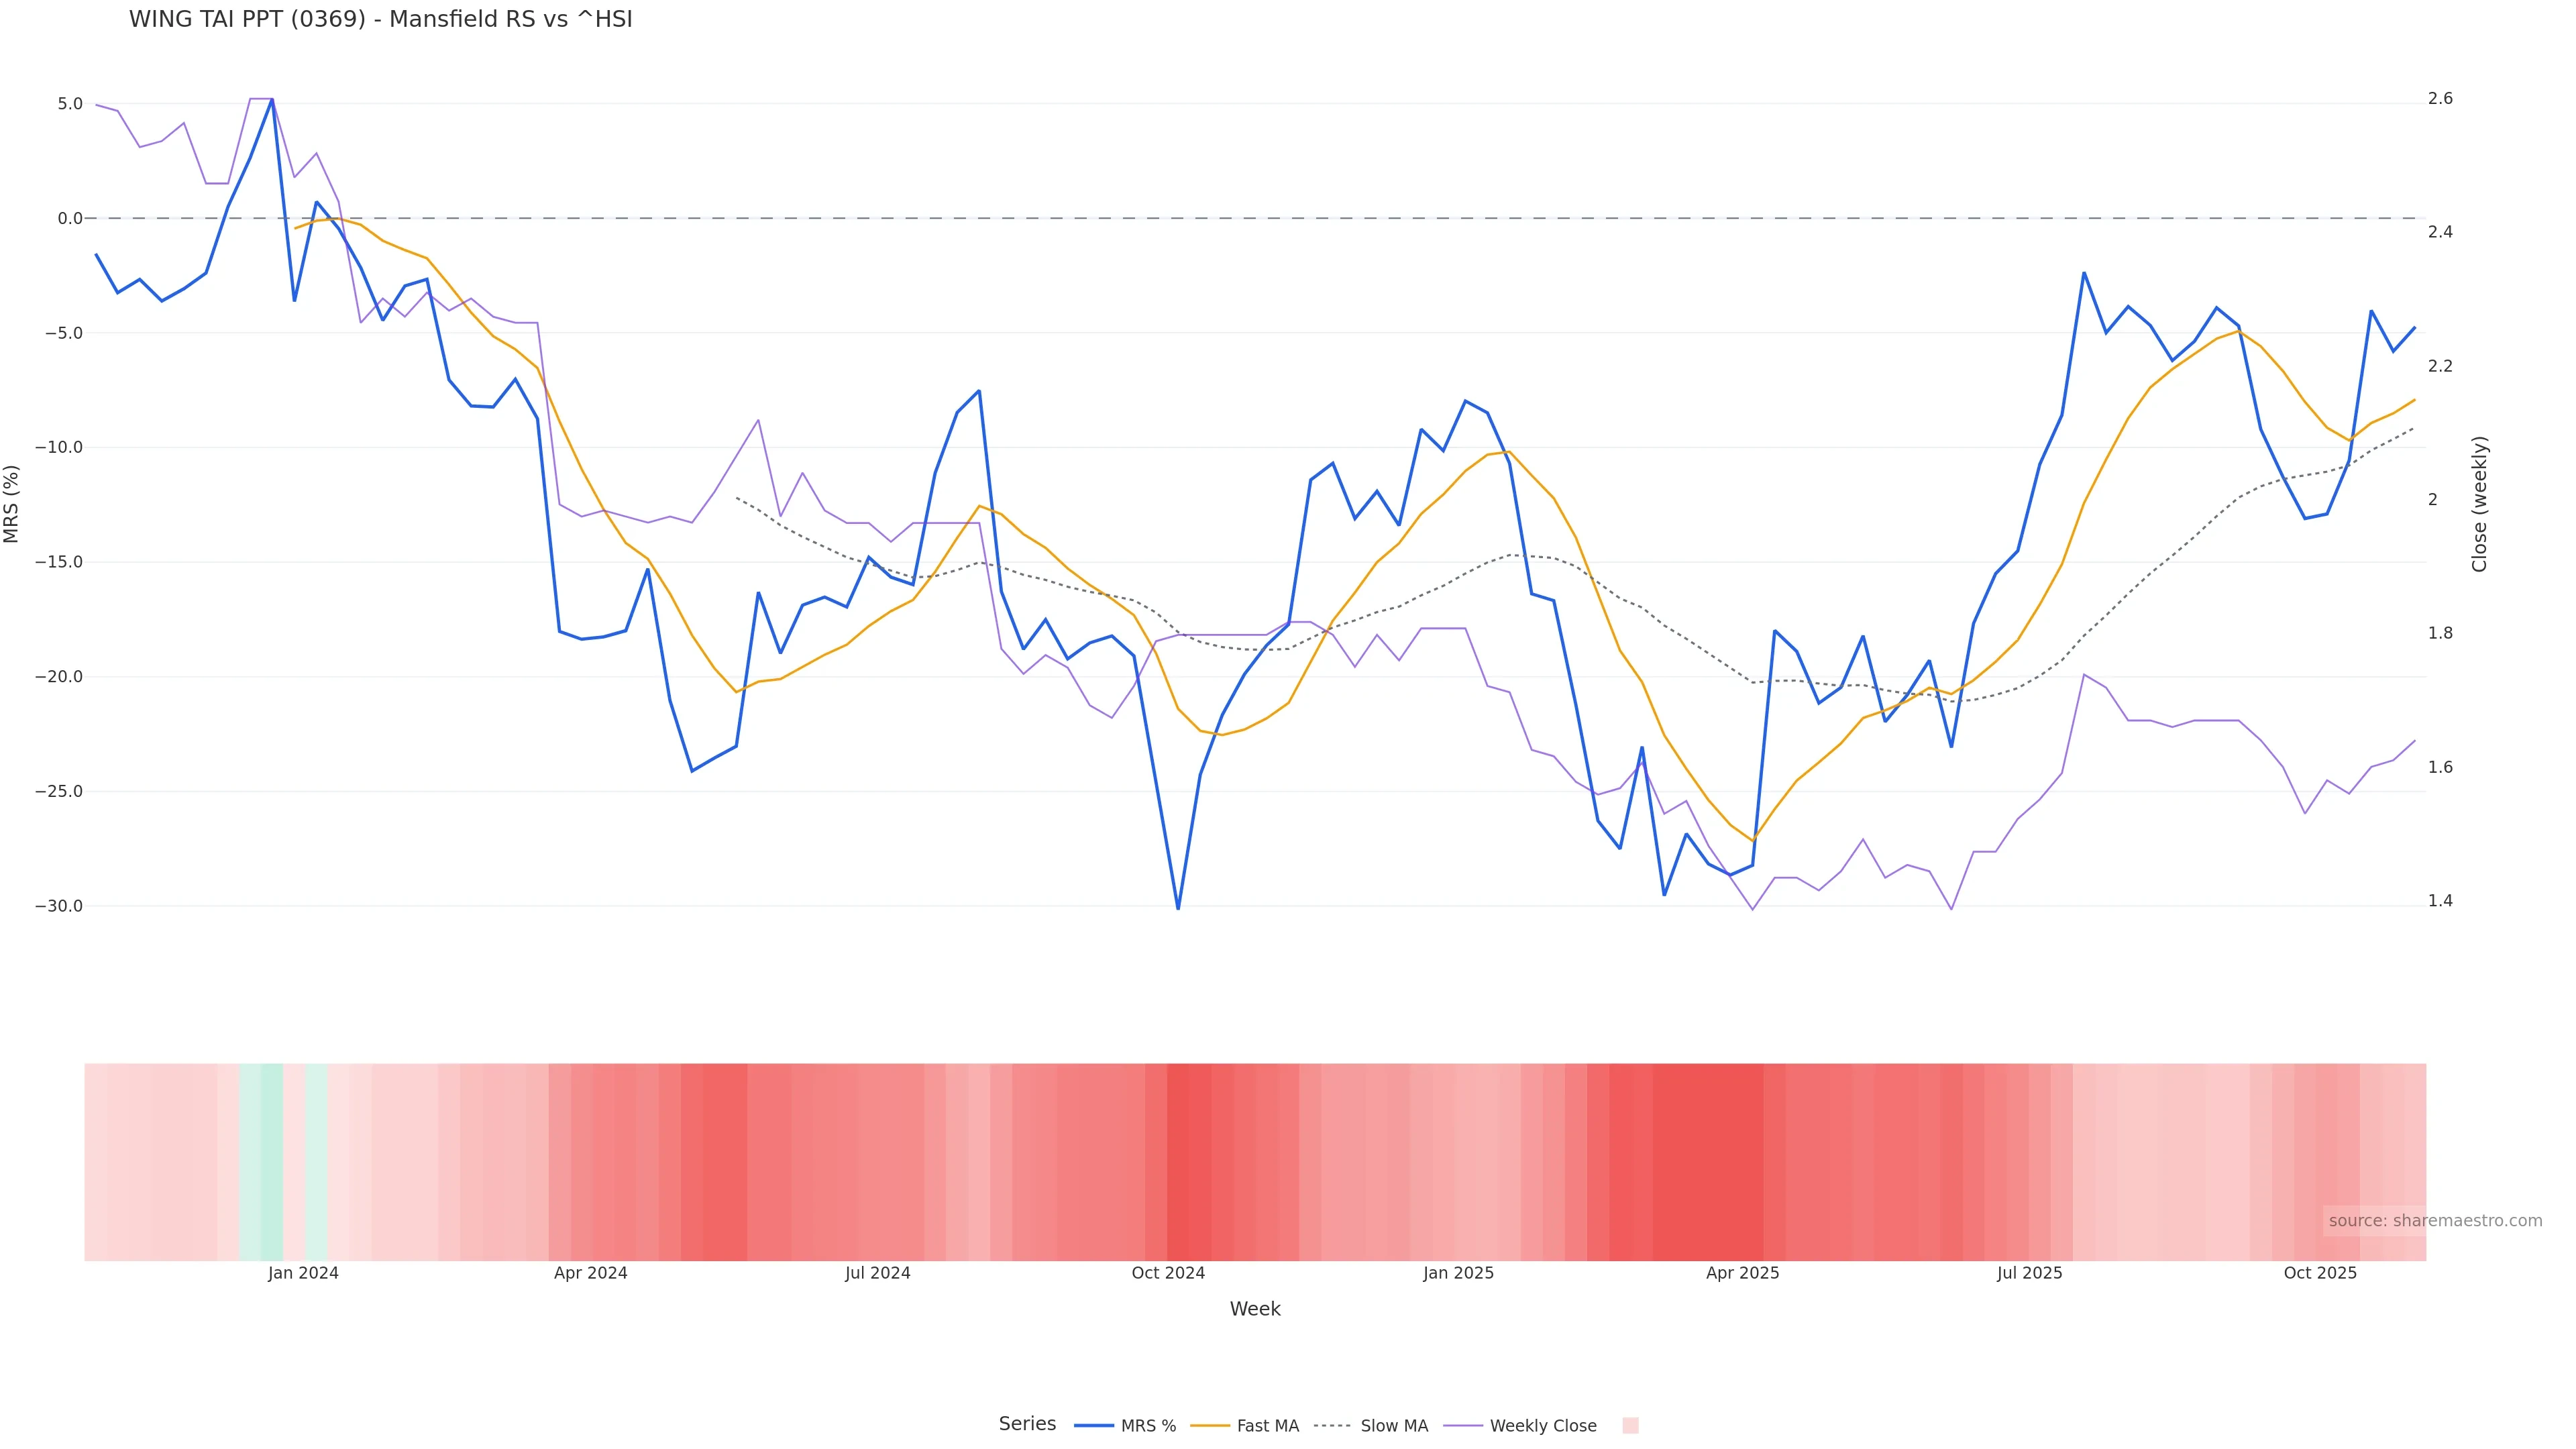Click the purple Weekly Close line icon
Viewport: 2576px width, 1449px height.
(1463, 1426)
